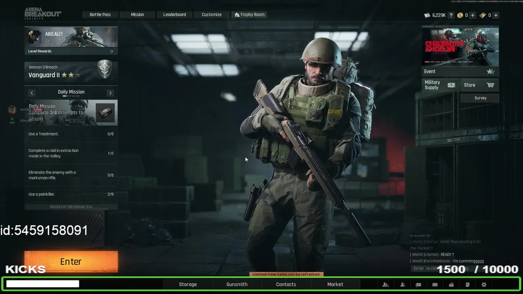523x294 pixels.
Task: Select the first red banner page indicator
Action: tap(427, 62)
